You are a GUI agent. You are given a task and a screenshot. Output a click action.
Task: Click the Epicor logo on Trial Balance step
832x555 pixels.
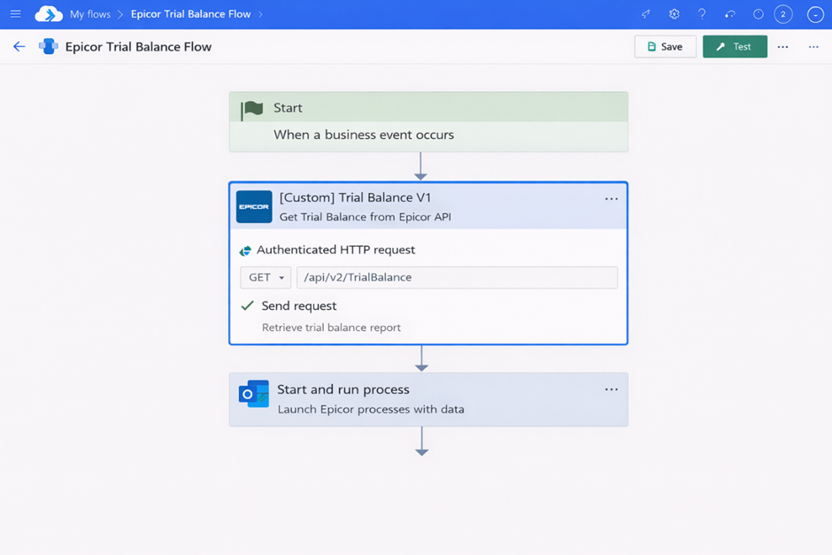pyautogui.click(x=254, y=207)
